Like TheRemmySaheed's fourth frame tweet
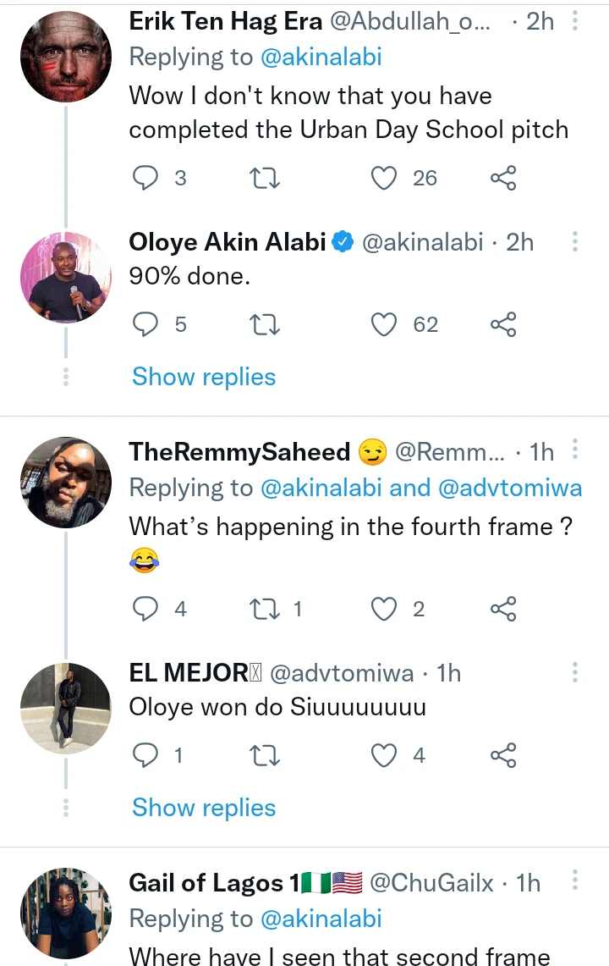 point(385,609)
